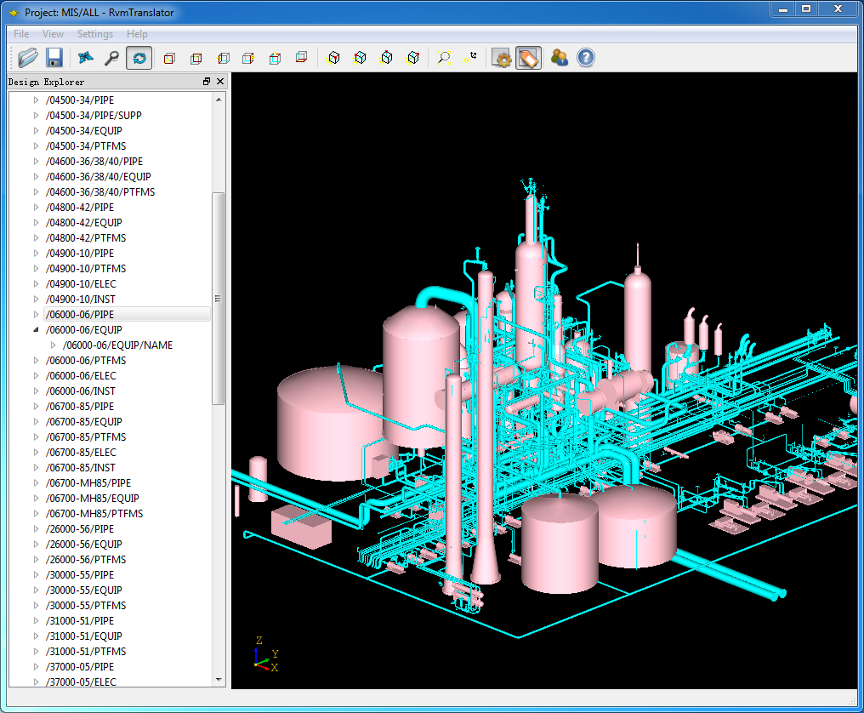Select the magnifying glass zoom tool

[111, 58]
